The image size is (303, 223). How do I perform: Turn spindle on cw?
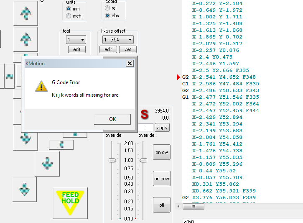pyautogui.click(x=162, y=152)
